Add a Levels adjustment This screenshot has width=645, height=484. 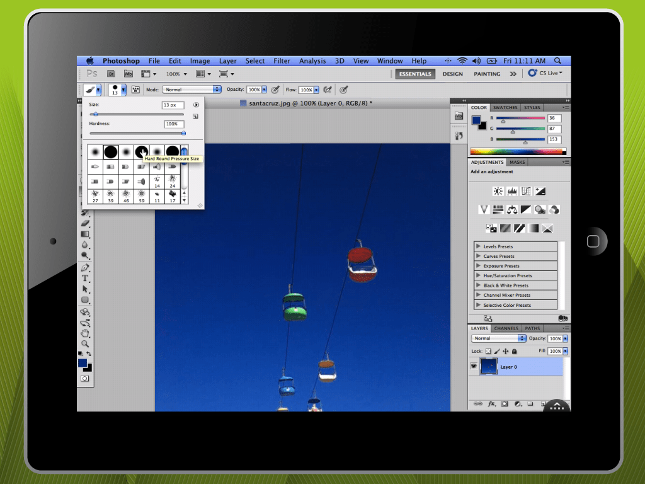point(512,191)
